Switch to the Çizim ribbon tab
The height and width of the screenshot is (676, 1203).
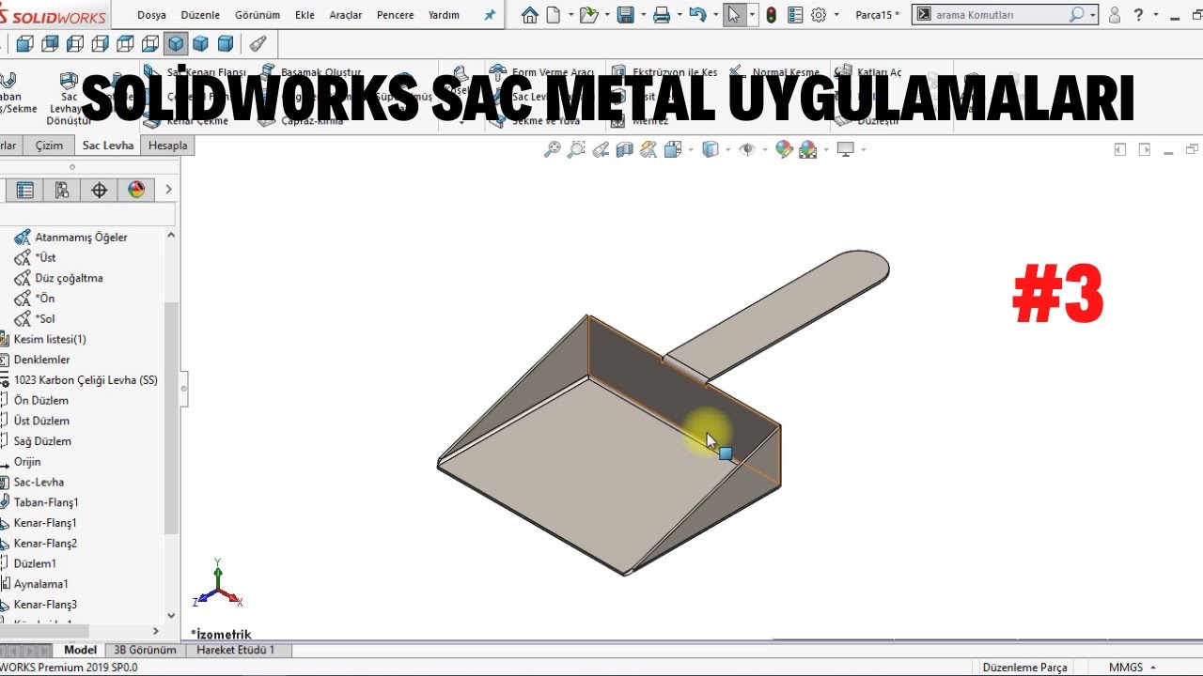coord(49,146)
